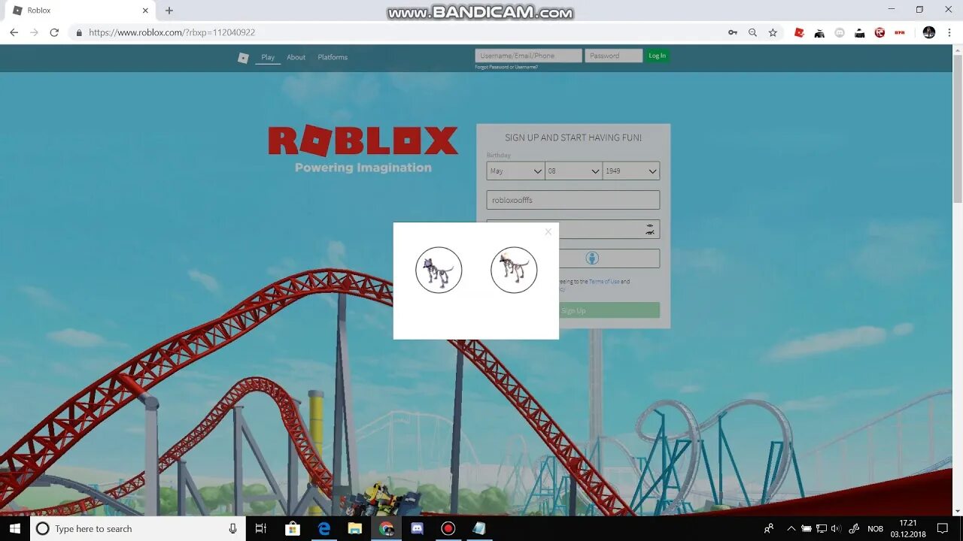Click the BTR extension icon
The image size is (963, 541).
pyautogui.click(x=900, y=32)
